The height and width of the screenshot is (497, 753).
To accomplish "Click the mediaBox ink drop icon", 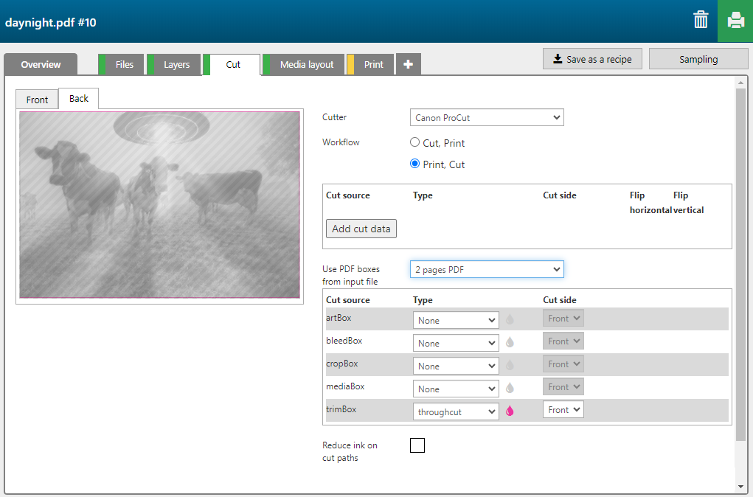I will (510, 389).
